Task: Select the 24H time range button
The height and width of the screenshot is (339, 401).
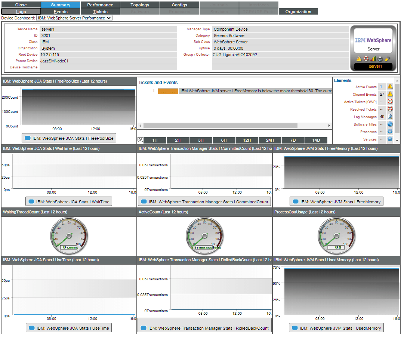Action: tap(270, 140)
